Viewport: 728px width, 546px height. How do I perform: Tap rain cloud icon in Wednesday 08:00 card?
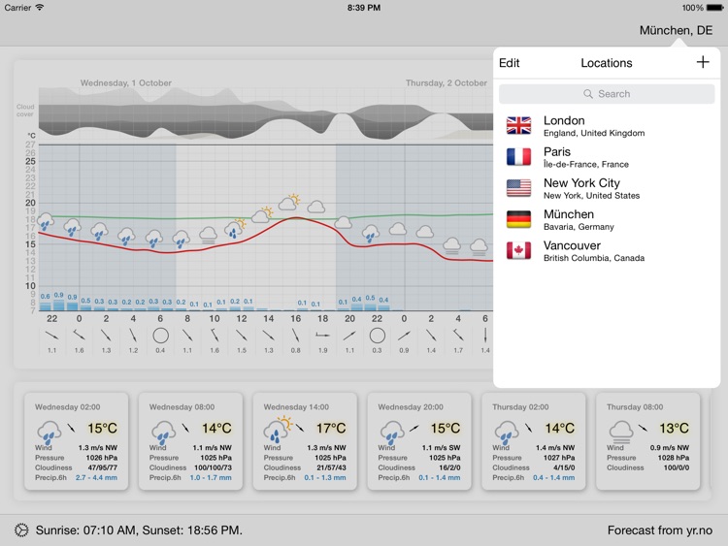[x=163, y=431]
